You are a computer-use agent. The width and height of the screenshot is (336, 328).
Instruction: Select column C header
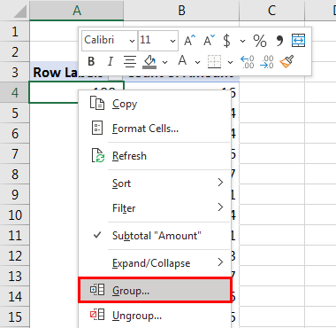click(271, 11)
